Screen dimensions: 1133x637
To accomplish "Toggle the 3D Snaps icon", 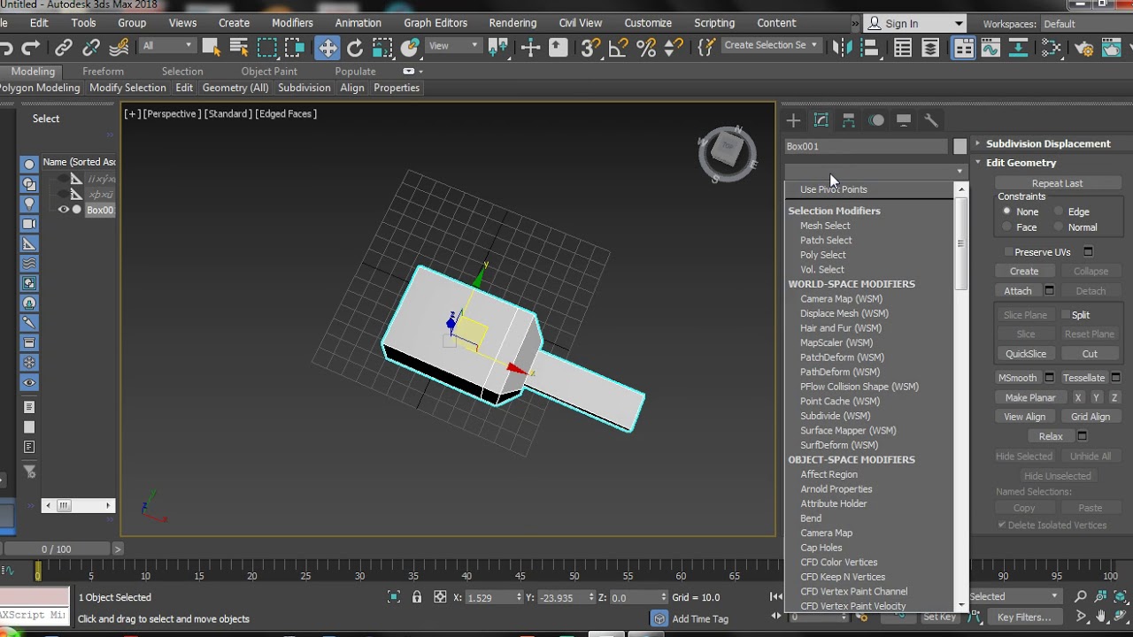I will 591,48.
